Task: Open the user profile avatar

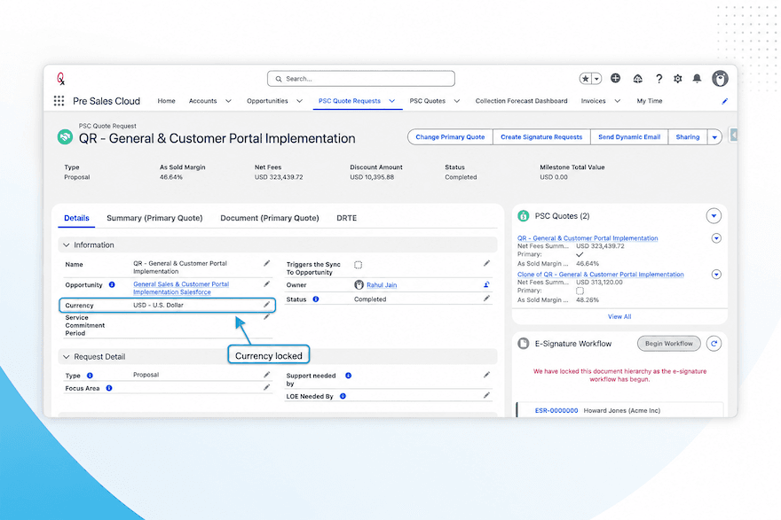Action: click(x=720, y=78)
